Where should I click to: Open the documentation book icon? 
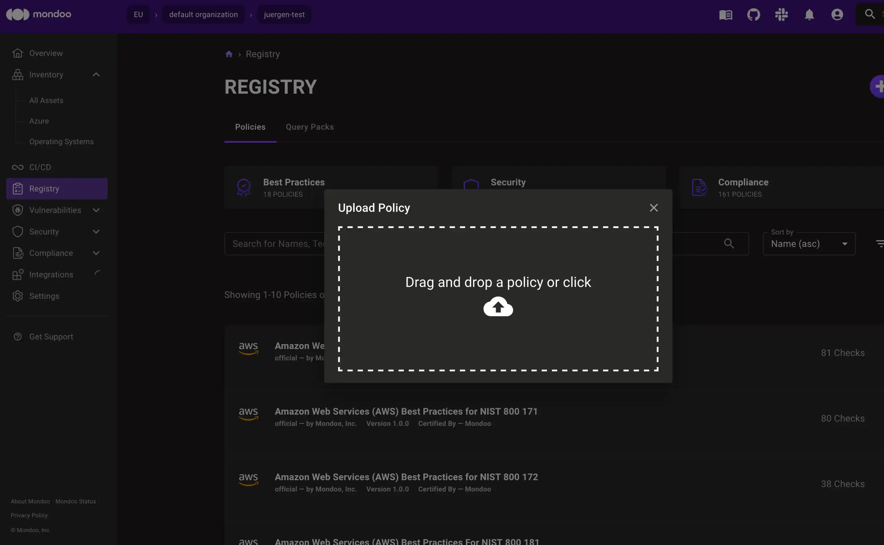coord(725,15)
